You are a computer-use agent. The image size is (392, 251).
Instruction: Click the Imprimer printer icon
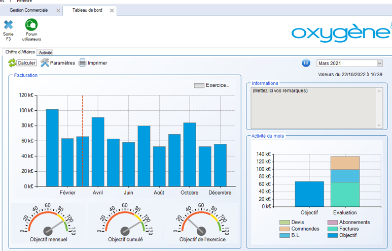[x=82, y=63]
